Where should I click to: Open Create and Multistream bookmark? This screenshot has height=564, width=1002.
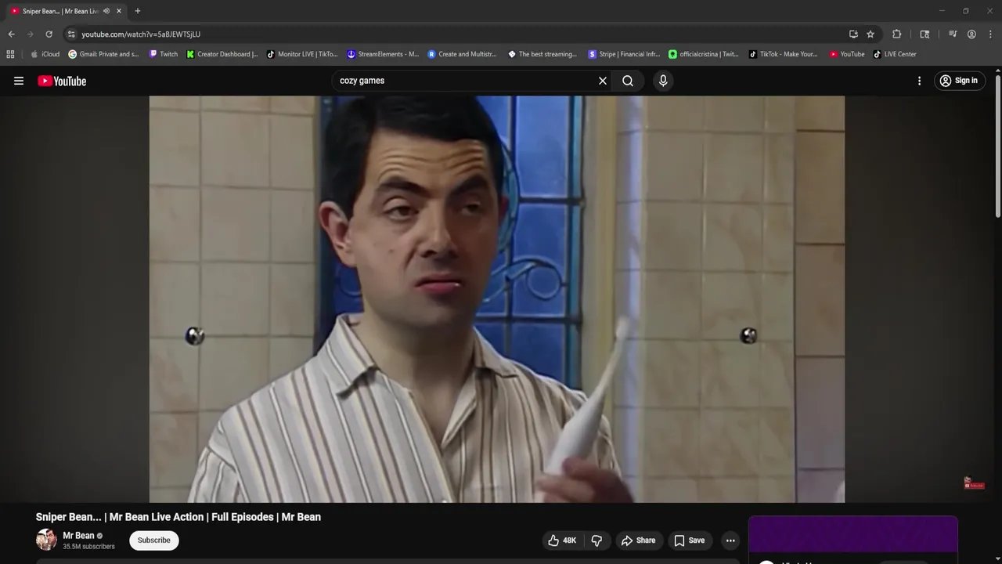(x=462, y=54)
